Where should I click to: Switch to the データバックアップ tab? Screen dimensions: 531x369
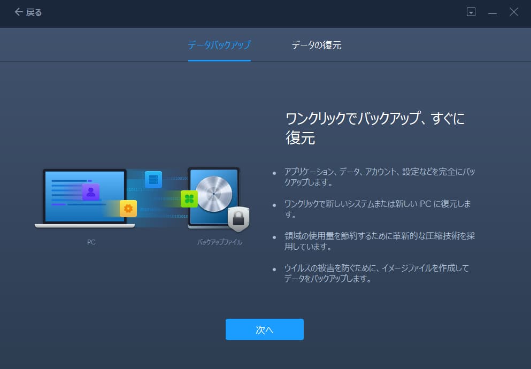[x=219, y=45]
